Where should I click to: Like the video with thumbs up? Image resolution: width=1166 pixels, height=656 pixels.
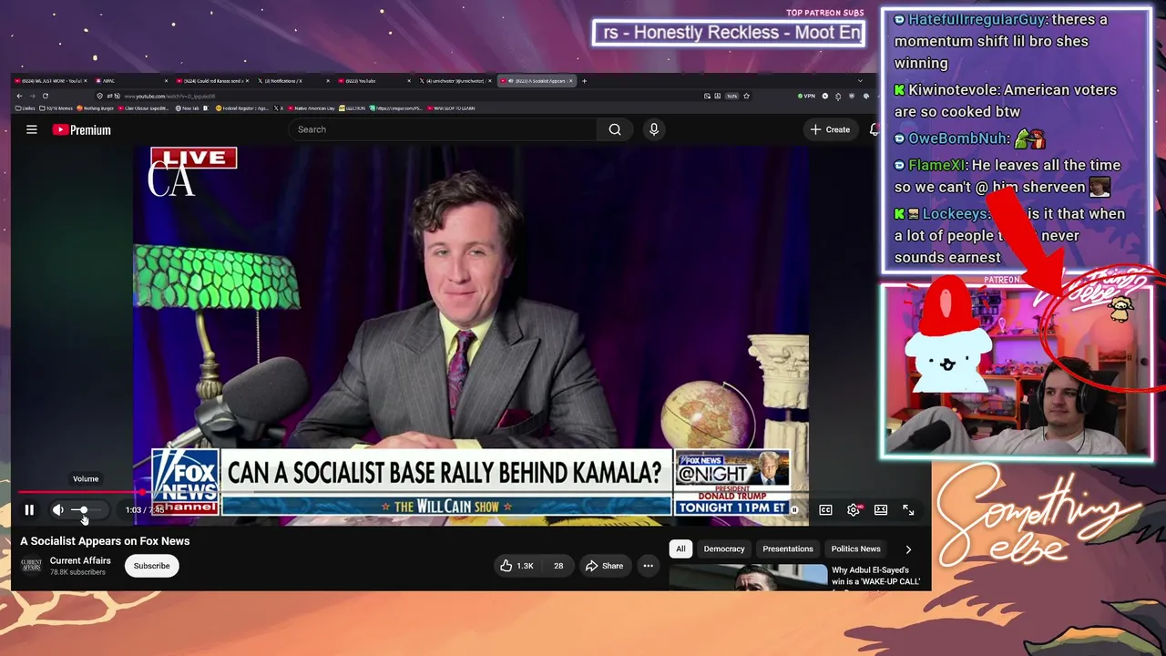coord(517,566)
